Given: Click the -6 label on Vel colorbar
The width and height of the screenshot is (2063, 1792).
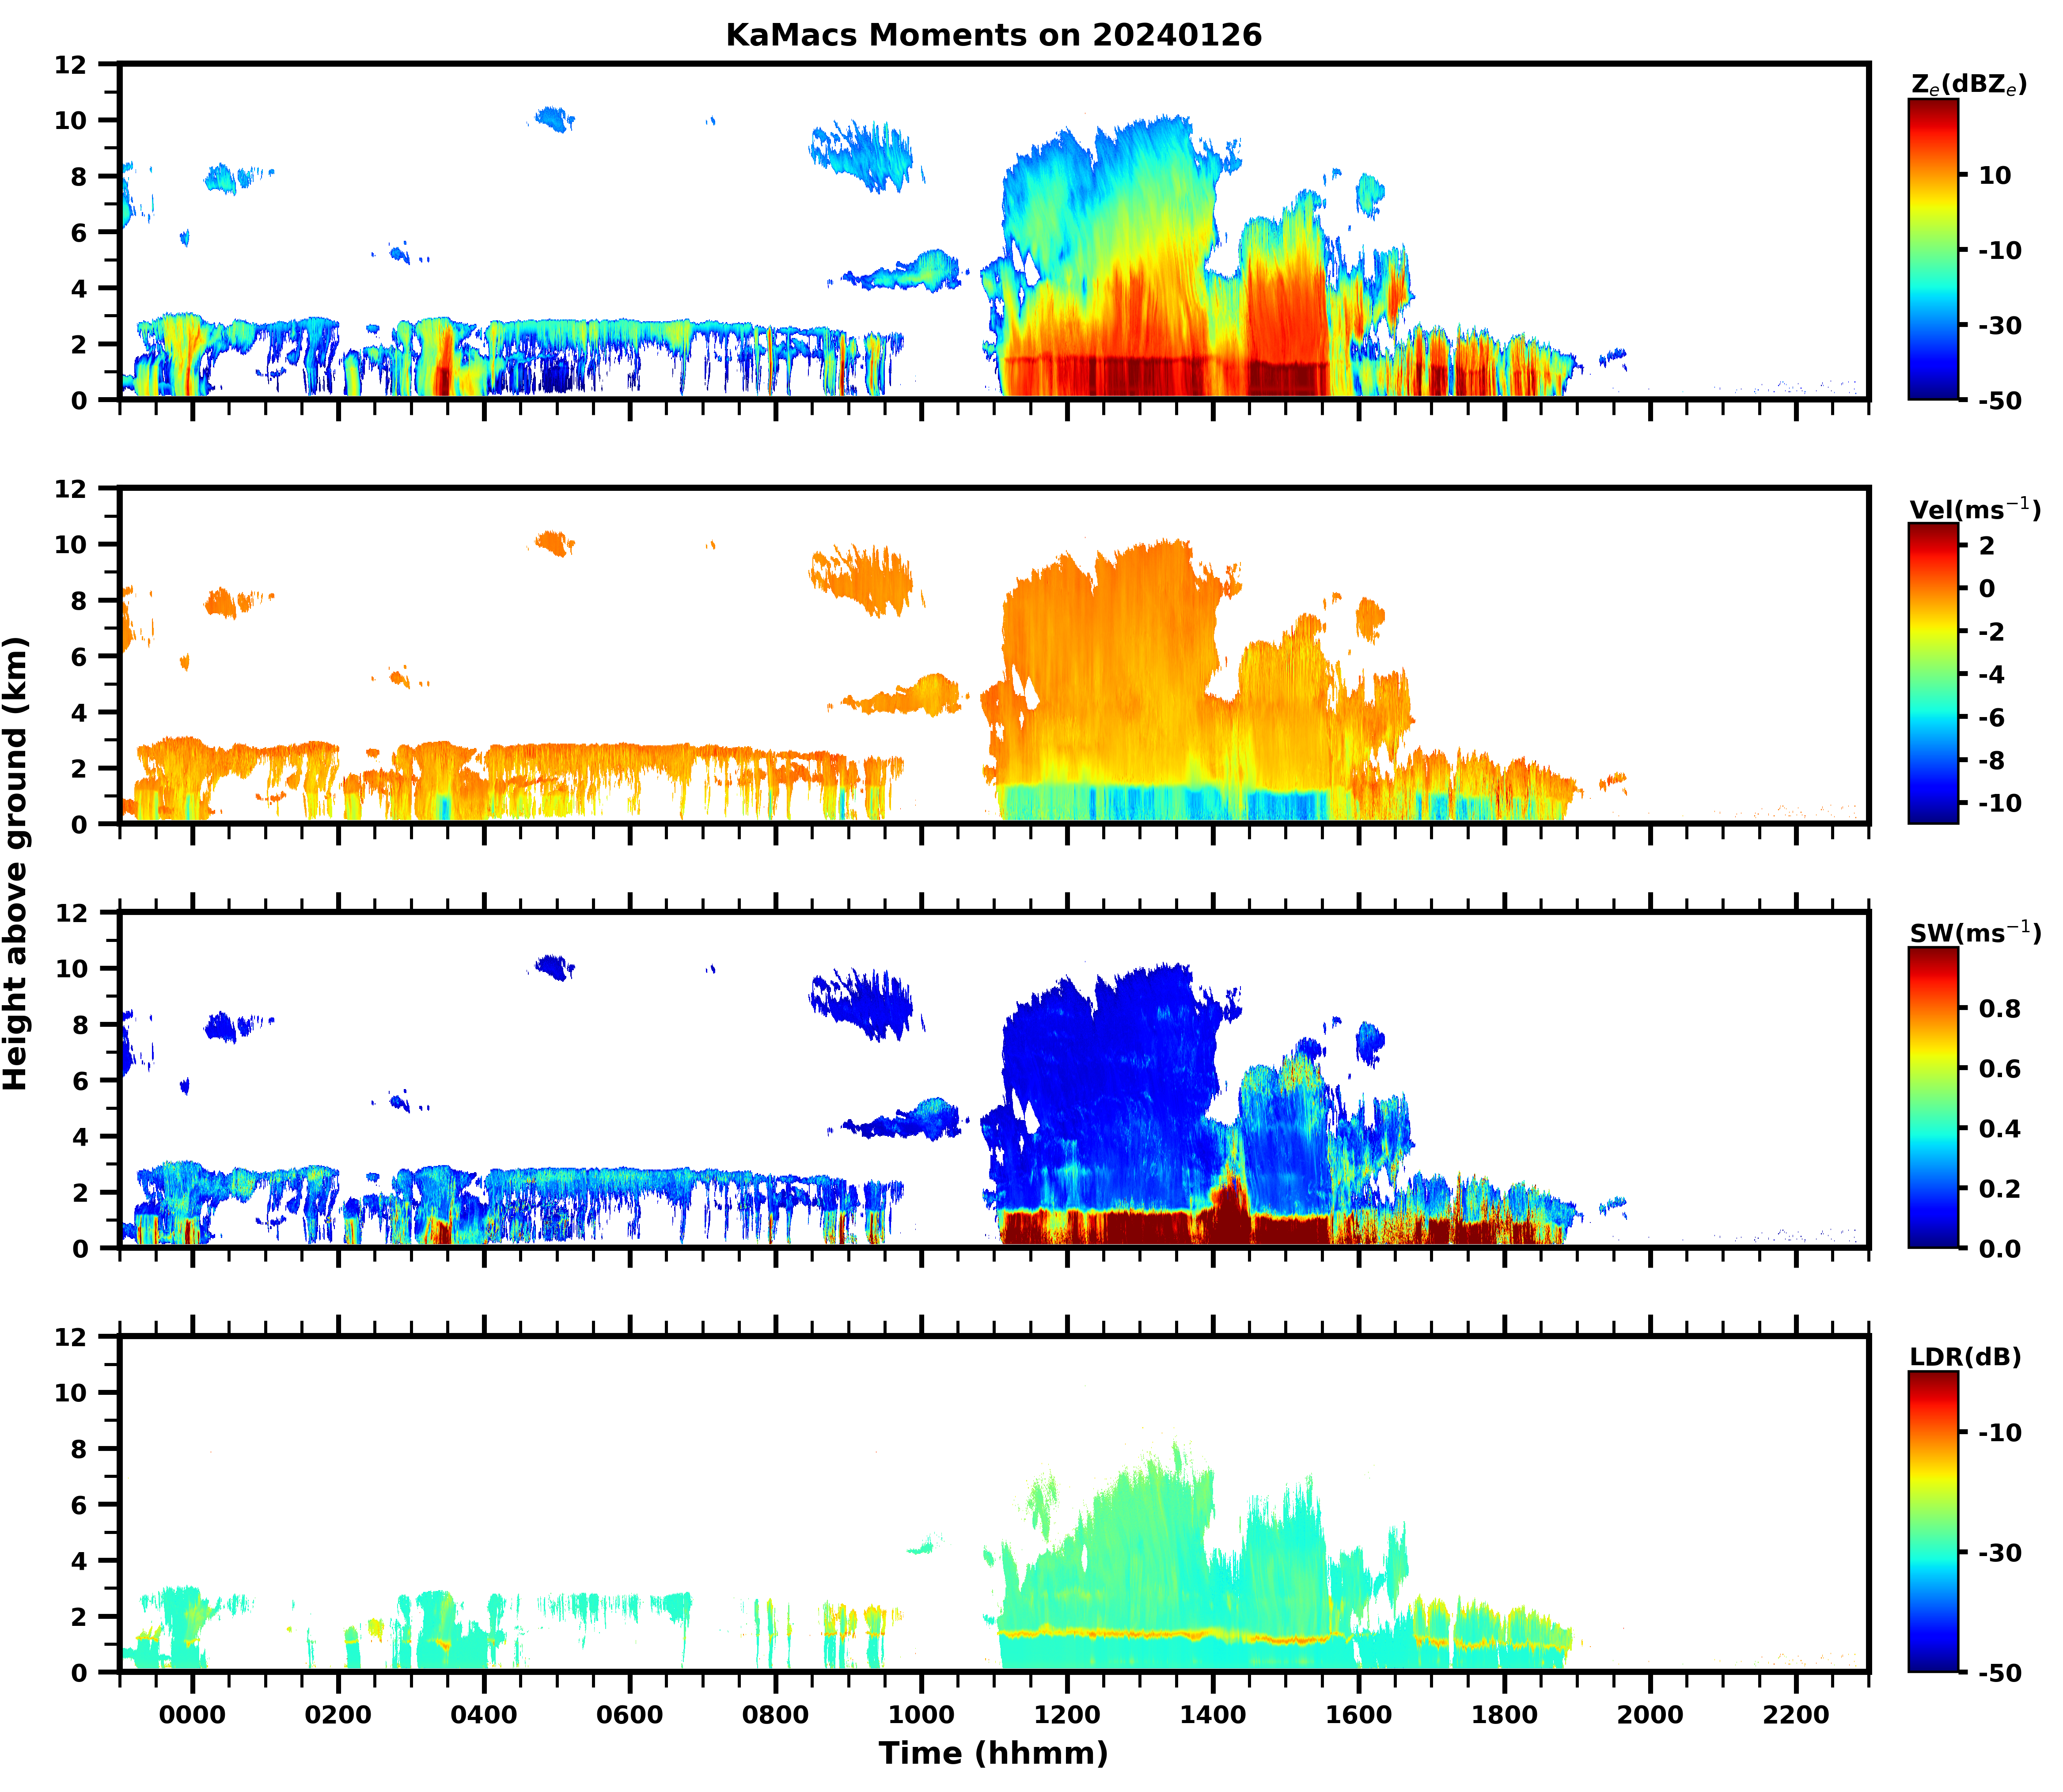Looking at the screenshot, I should (x=1992, y=717).
